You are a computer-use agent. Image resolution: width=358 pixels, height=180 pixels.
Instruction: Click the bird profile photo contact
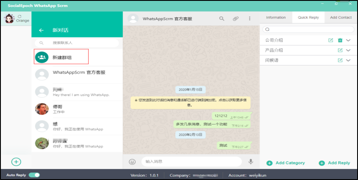click(42, 143)
